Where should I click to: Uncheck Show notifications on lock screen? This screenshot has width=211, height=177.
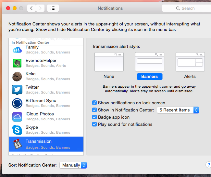(x=94, y=103)
